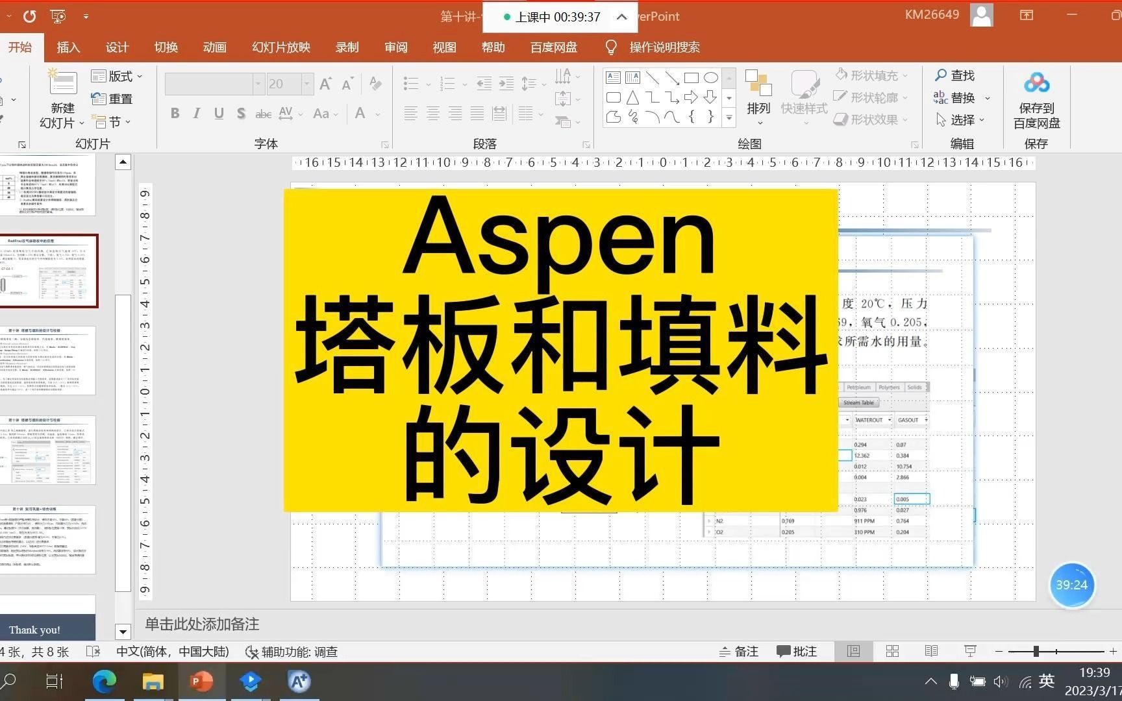
Task: Select the rectangle shape in gallery
Action: click(x=692, y=78)
